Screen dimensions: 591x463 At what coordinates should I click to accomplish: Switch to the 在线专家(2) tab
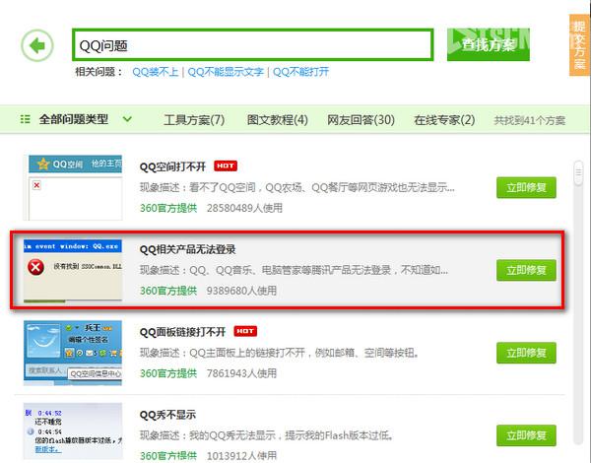click(x=444, y=120)
